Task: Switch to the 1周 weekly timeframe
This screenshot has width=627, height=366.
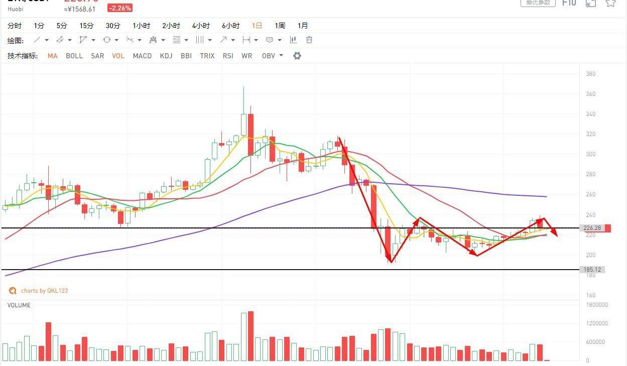Action: tap(280, 26)
